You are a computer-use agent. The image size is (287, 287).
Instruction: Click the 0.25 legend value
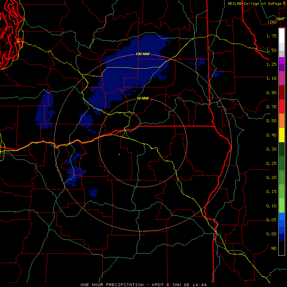tap(271, 164)
